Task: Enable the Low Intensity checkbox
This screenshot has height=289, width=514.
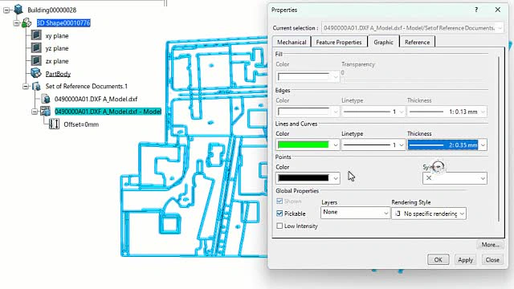Action: 279,226
